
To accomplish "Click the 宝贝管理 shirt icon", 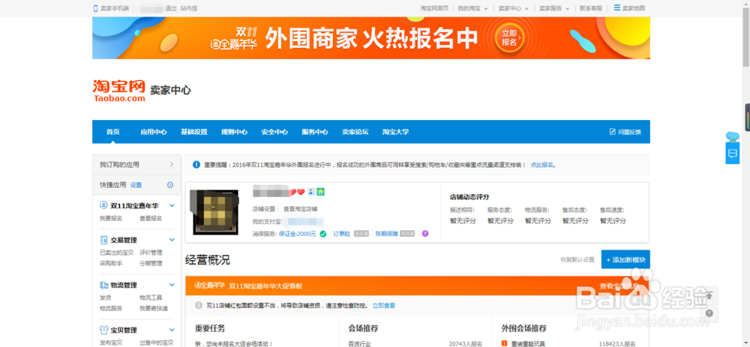I will click(103, 331).
